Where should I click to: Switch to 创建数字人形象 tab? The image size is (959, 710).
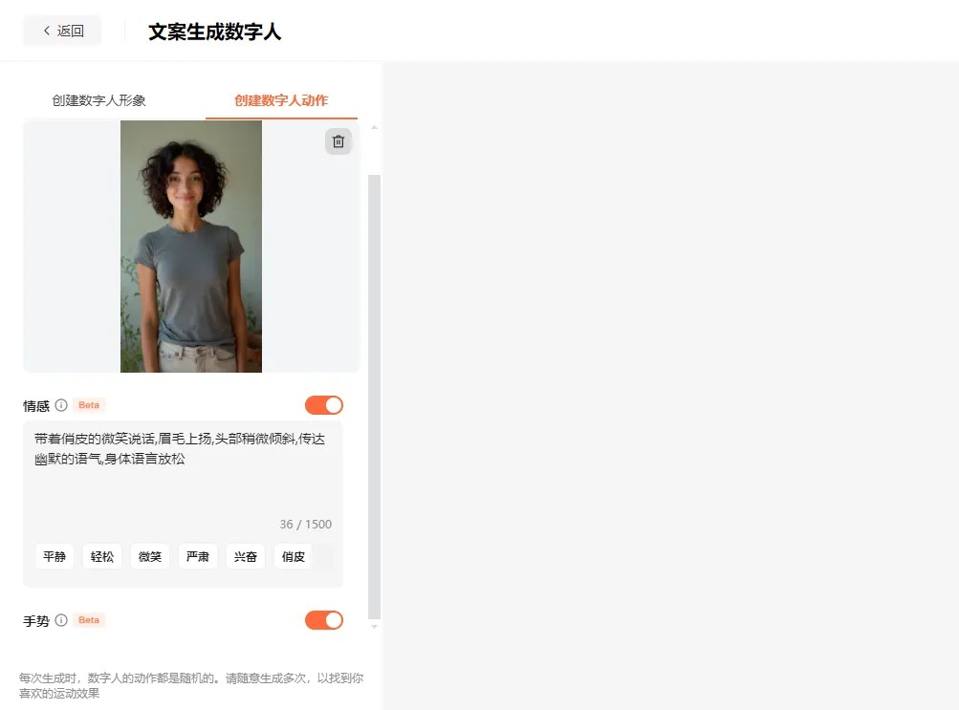pyautogui.click(x=98, y=100)
